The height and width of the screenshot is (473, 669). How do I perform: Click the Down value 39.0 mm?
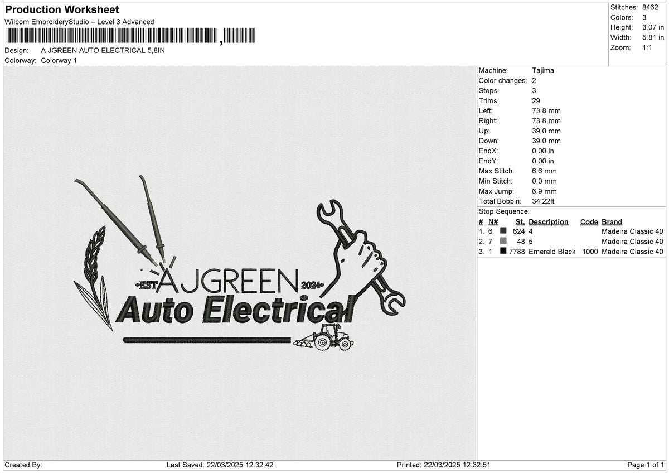(546, 141)
